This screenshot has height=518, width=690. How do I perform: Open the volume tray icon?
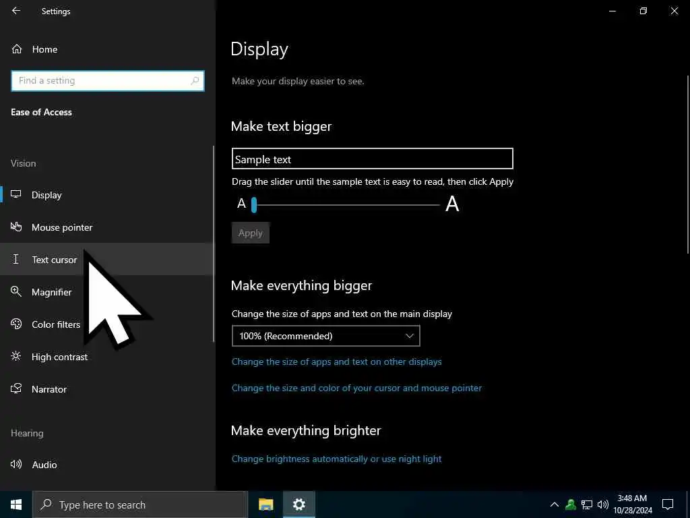tap(603, 505)
